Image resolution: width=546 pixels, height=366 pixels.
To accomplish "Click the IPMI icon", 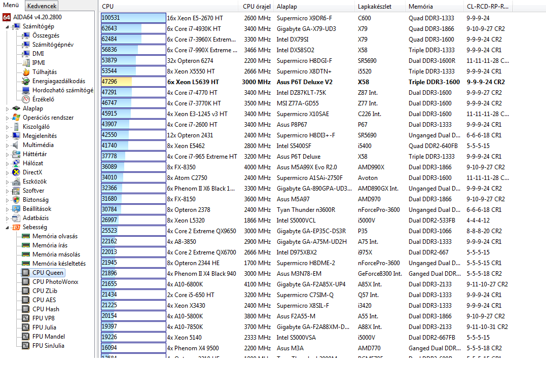I will [26, 63].
